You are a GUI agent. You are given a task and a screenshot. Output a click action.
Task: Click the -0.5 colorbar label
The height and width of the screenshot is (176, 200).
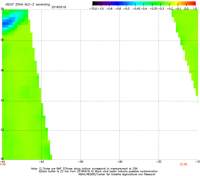[x=126, y=9]
